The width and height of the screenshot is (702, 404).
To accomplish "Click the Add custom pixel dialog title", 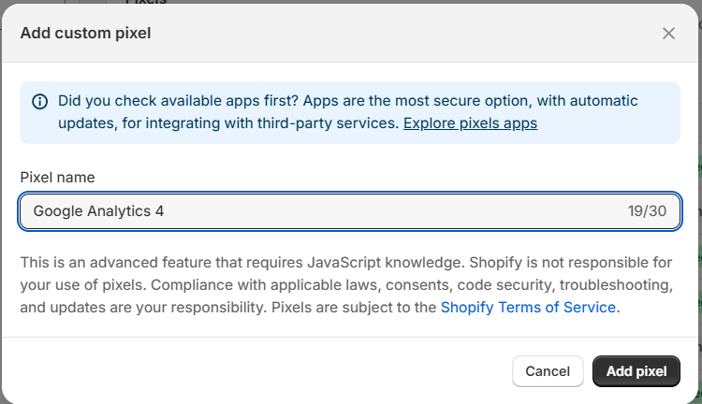I will (x=86, y=34).
